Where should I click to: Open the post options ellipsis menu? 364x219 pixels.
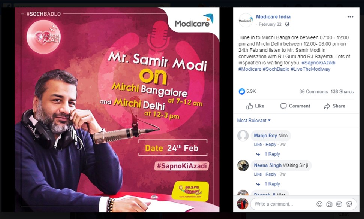point(350,17)
